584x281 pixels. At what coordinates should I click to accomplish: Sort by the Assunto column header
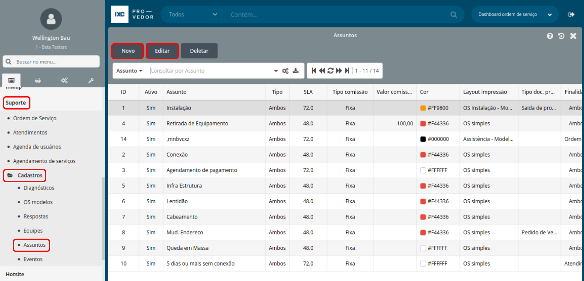tap(214, 92)
